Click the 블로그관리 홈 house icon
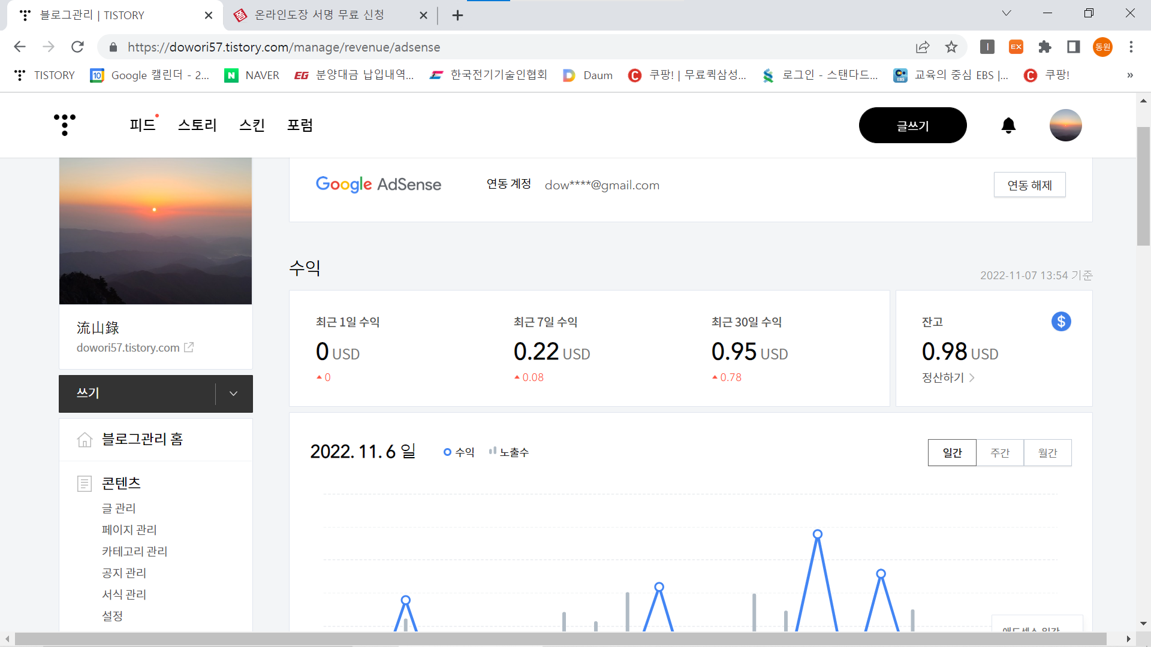The image size is (1151, 647). pyautogui.click(x=85, y=440)
